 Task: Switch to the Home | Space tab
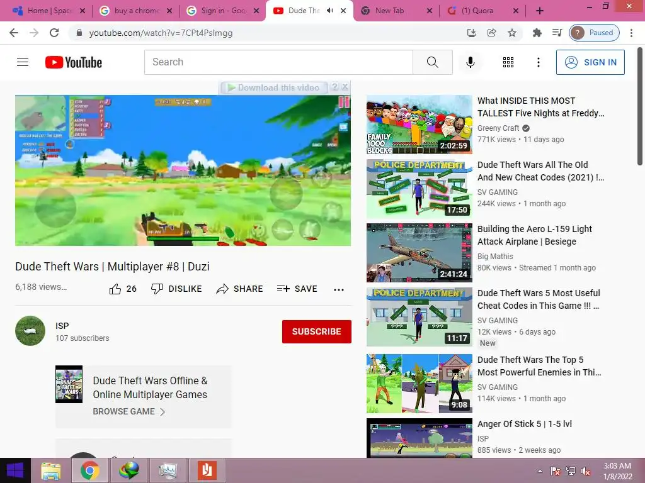pyautogui.click(x=49, y=11)
